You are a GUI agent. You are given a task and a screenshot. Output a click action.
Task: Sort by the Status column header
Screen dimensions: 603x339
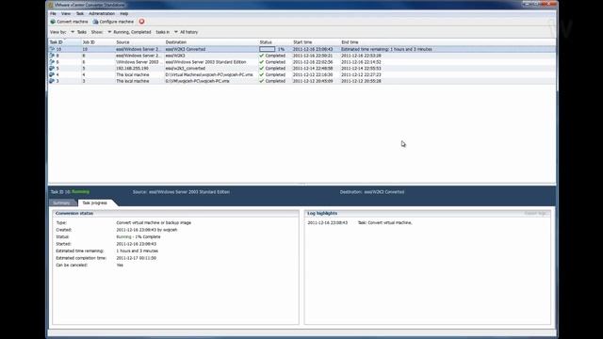[274, 42]
